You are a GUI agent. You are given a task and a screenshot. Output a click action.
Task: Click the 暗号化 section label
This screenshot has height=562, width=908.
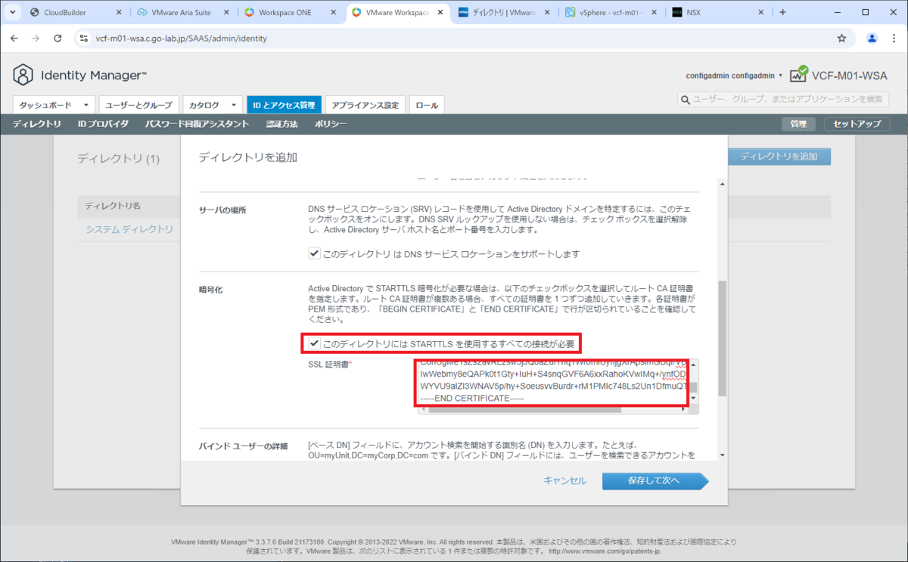211,289
